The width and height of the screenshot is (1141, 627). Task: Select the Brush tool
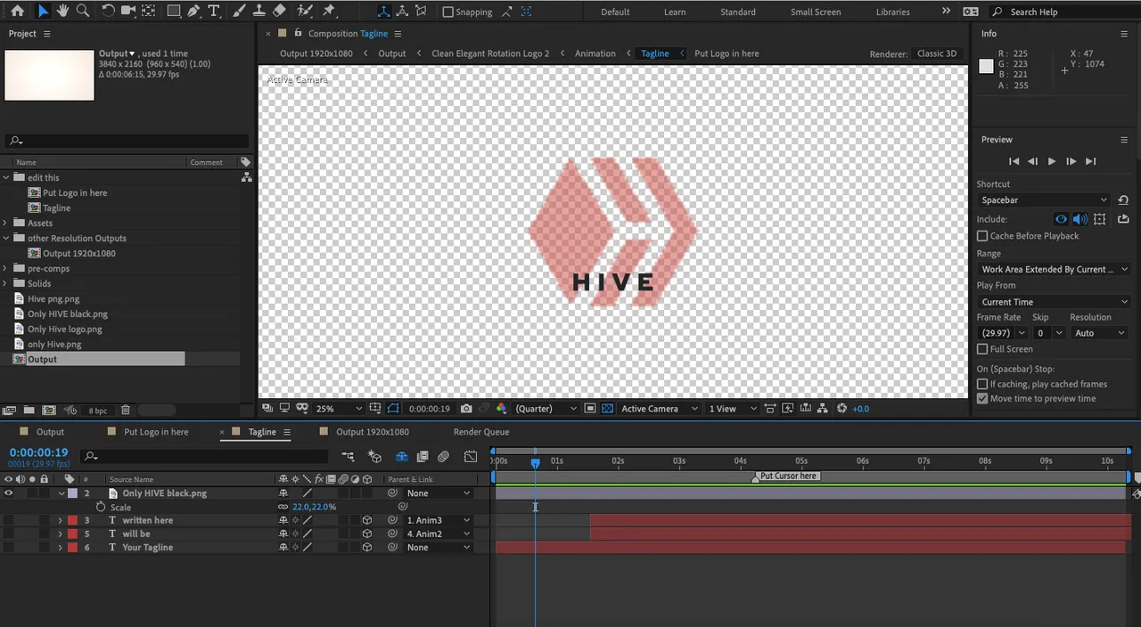click(239, 12)
